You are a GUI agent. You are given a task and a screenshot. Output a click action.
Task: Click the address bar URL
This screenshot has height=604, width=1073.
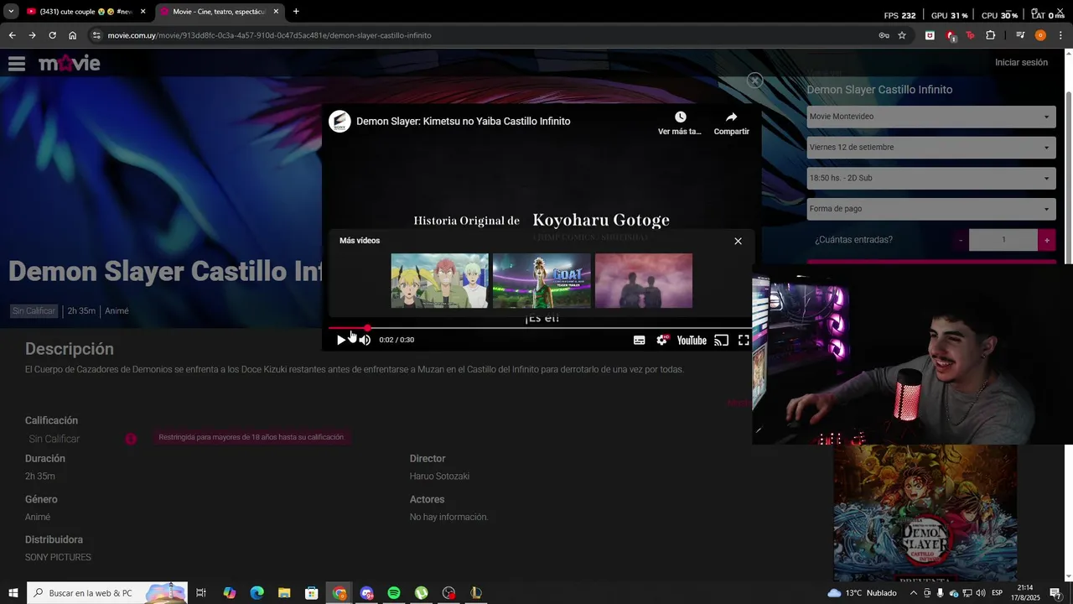pos(269,35)
